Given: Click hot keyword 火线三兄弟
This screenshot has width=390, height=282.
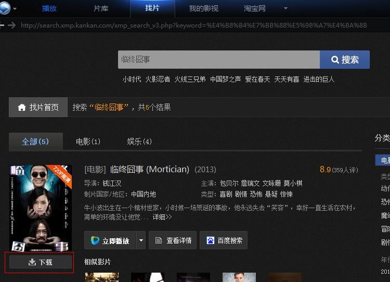Looking at the screenshot, I should 190,79.
